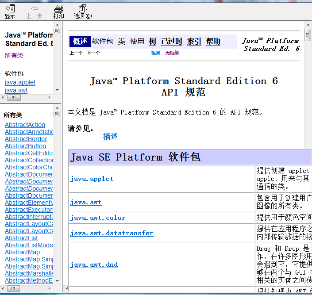Open the AbstractMethodError class link

coord(29,280)
